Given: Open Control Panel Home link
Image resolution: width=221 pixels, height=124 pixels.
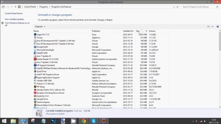Looking at the screenshot, I should tap(13, 13).
